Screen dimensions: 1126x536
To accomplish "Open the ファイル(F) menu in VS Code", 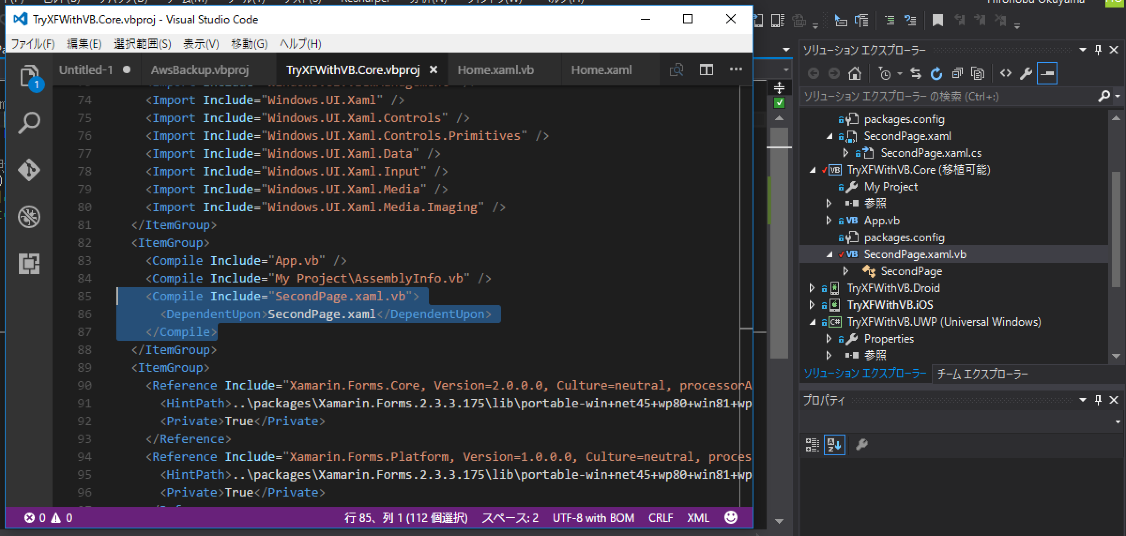I will click(33, 44).
